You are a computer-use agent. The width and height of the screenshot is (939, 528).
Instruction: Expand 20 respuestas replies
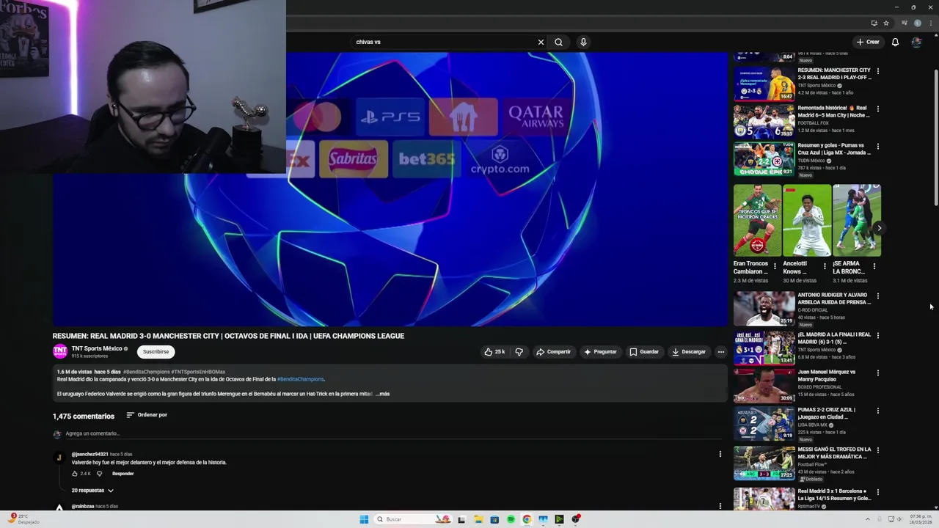pyautogui.click(x=92, y=490)
